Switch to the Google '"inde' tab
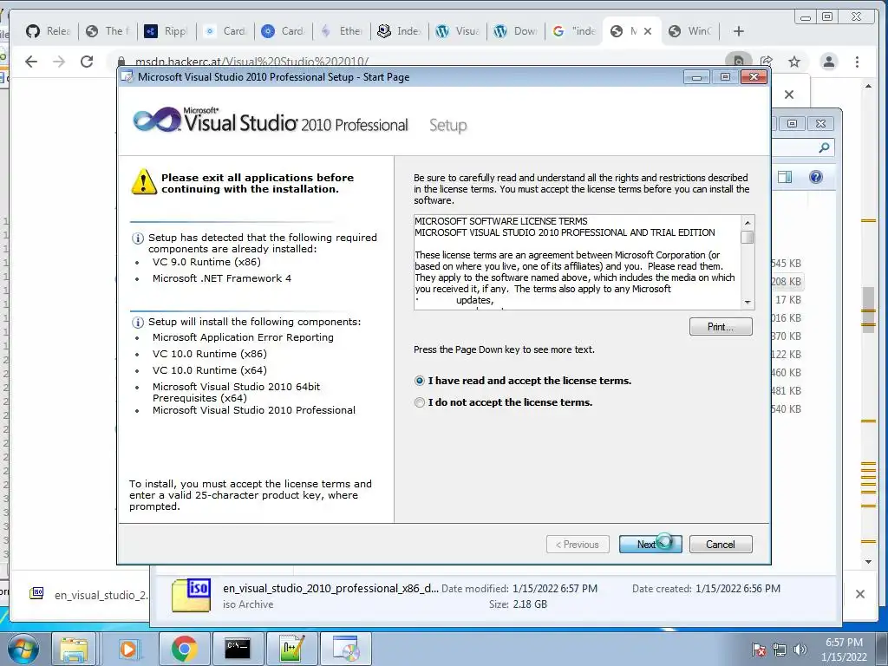The image size is (888, 666). tap(574, 31)
